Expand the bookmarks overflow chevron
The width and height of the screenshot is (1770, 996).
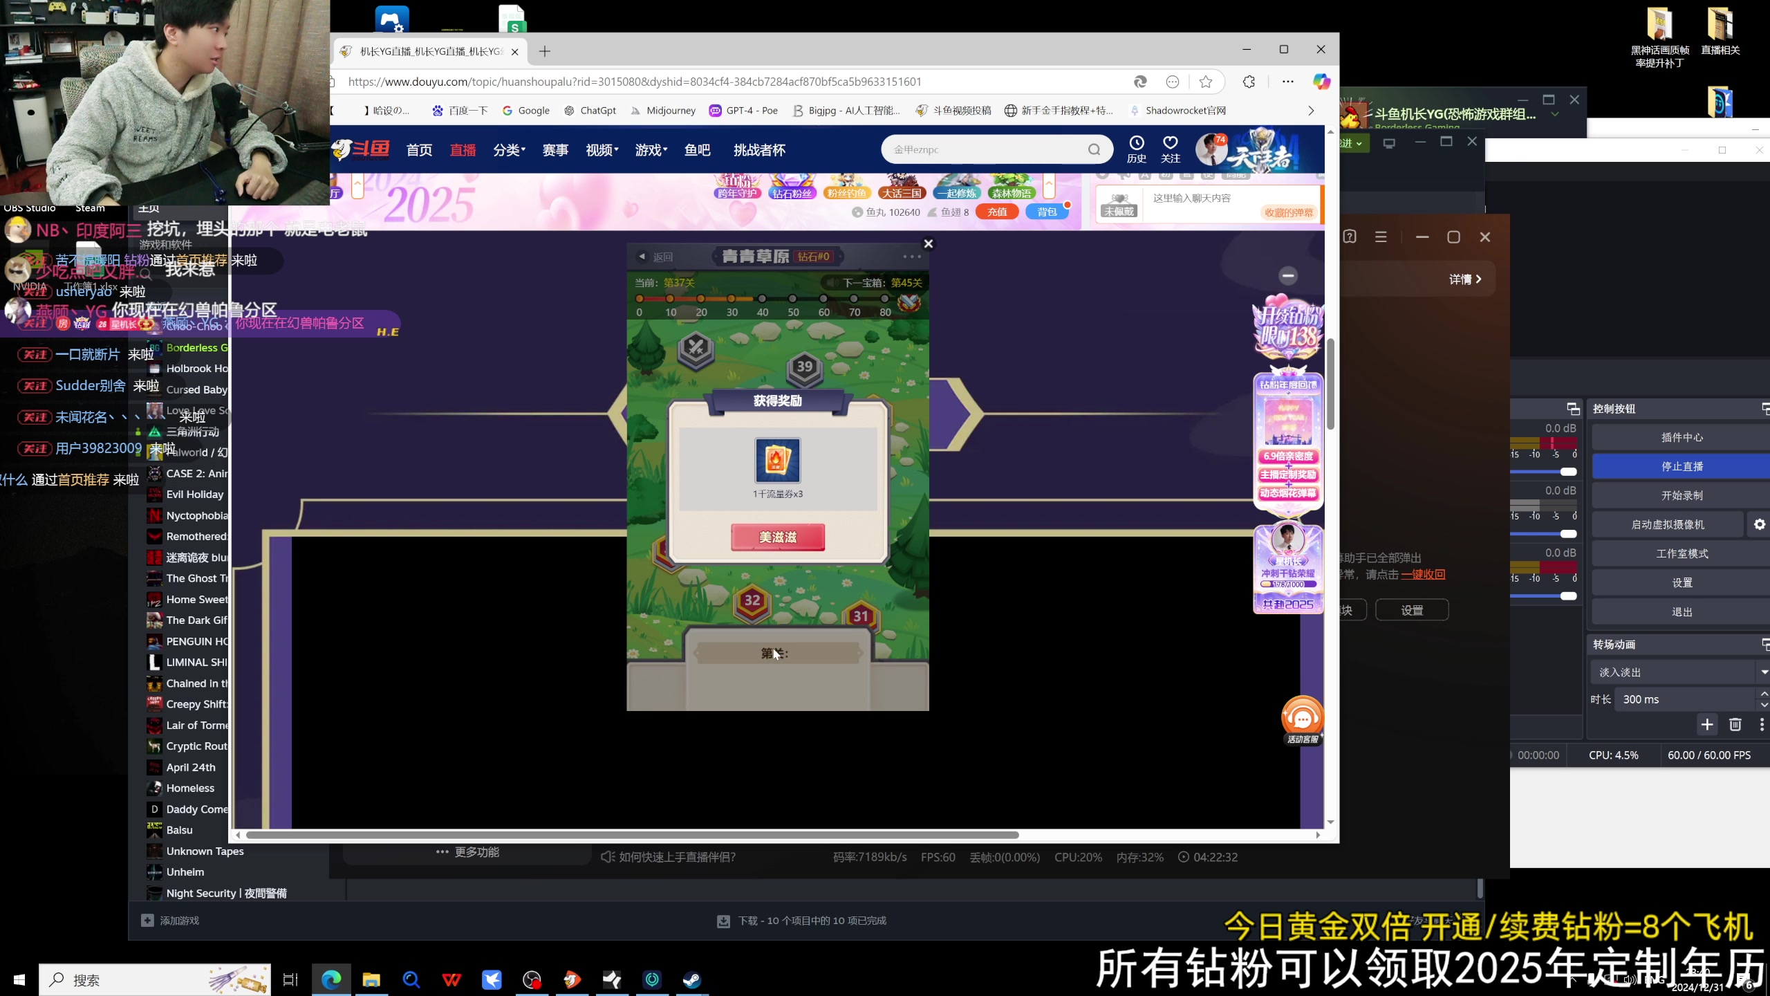(1311, 111)
